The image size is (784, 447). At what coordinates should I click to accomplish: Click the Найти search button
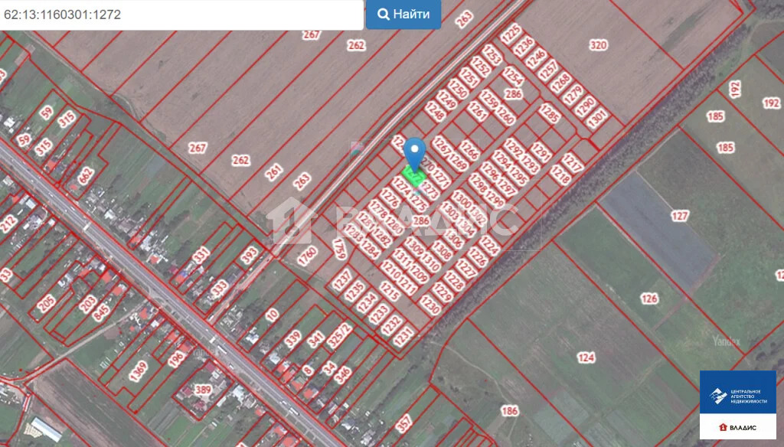tap(403, 14)
